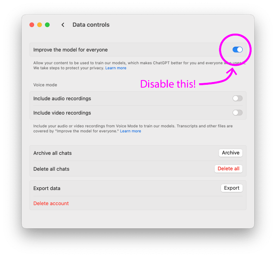Click the Export button
Viewport: 276px width, 257px height.
(232, 188)
